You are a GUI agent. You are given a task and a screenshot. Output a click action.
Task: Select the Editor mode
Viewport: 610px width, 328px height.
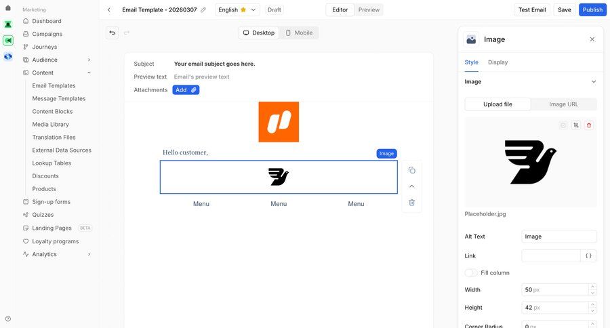click(x=340, y=9)
